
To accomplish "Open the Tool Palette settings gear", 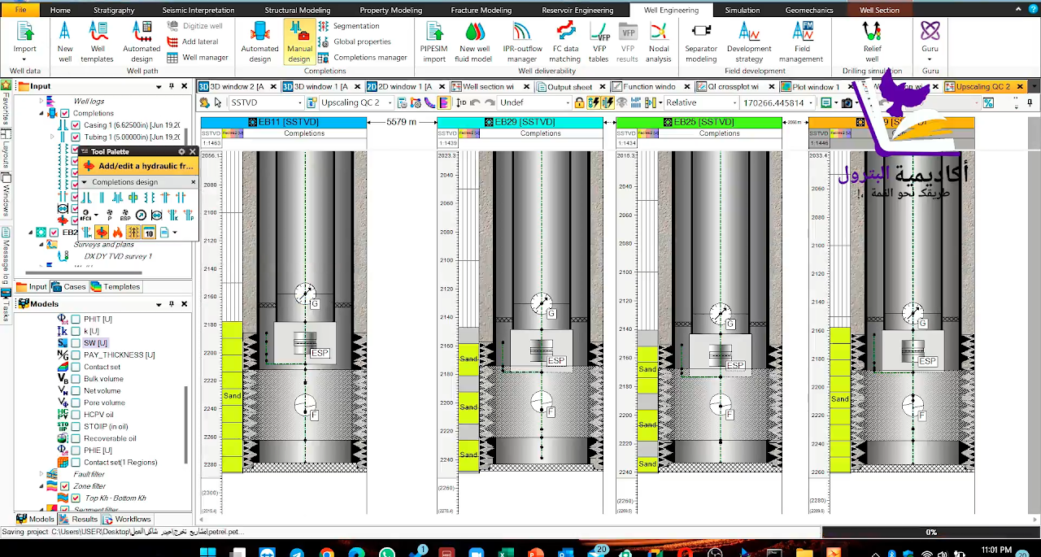I will (181, 151).
